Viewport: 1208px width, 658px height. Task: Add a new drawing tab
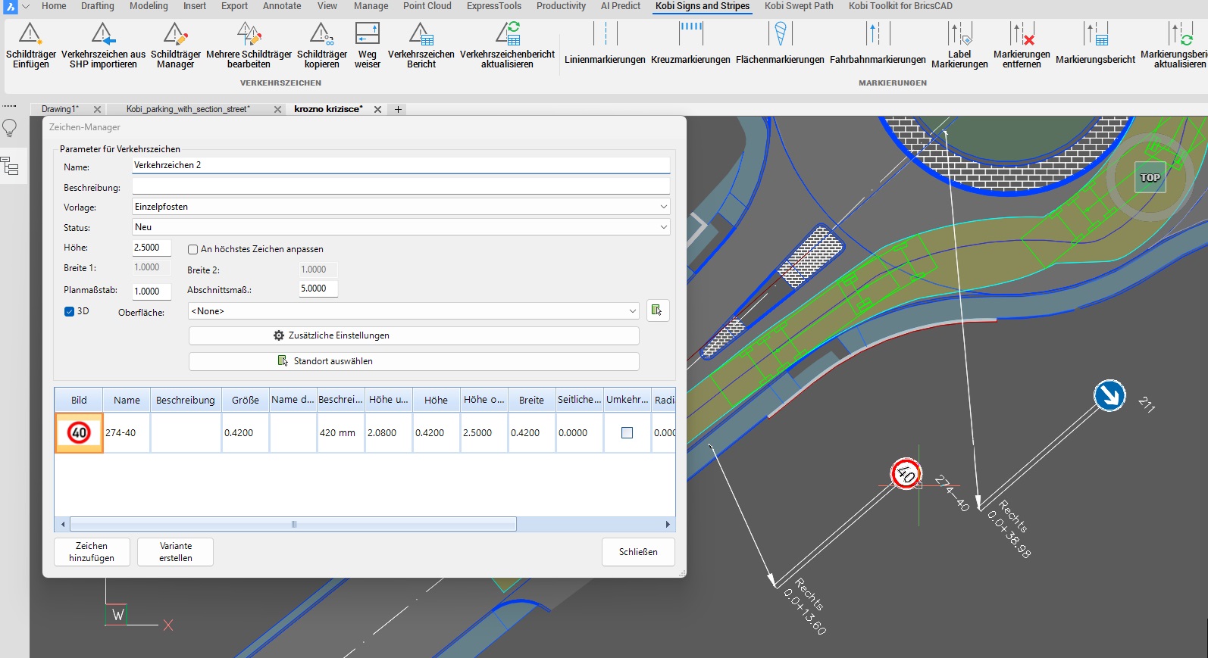click(x=398, y=109)
